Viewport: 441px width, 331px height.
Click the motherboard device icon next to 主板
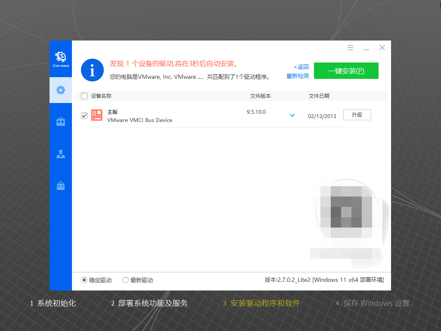point(96,115)
